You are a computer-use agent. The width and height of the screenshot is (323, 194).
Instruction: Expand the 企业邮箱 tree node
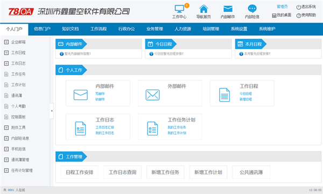pyautogui.click(x=6, y=42)
